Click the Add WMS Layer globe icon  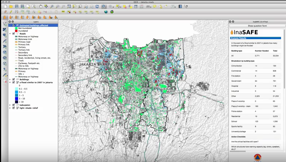(5, 52)
